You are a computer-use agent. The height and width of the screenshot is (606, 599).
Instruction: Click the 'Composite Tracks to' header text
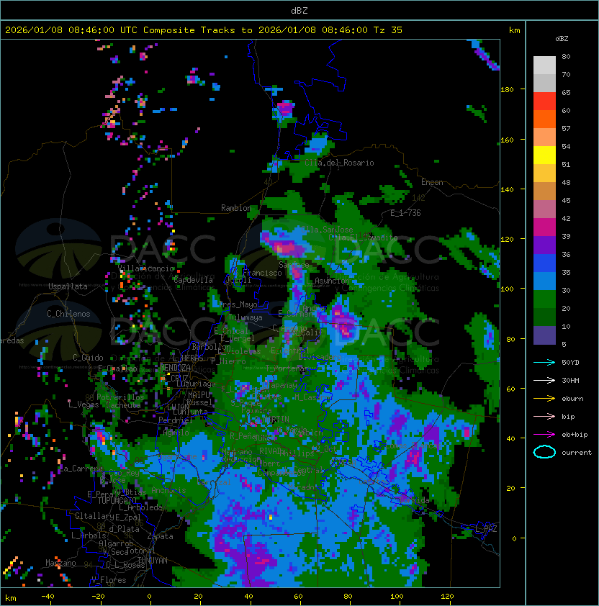(197, 30)
